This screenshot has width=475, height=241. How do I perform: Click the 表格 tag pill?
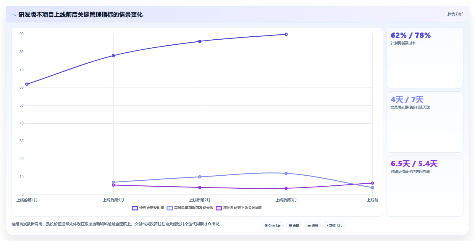pos(294,225)
